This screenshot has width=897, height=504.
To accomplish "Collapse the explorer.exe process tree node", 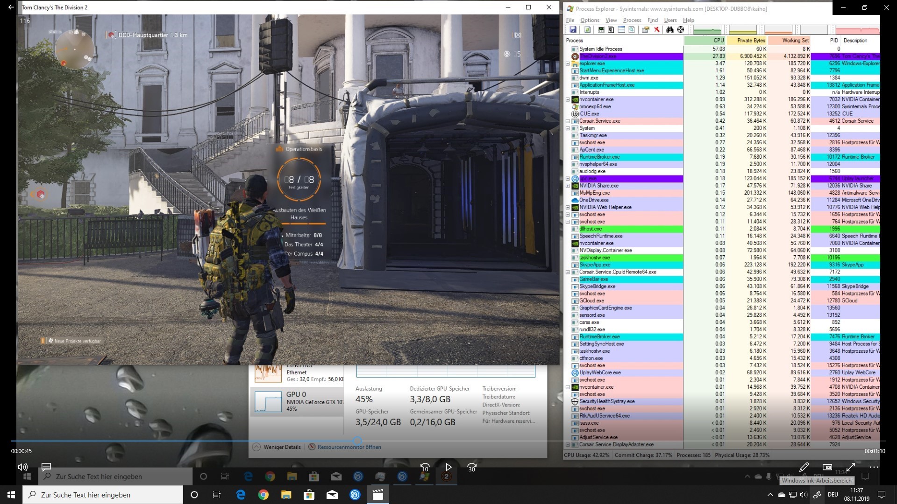I will pos(568,63).
